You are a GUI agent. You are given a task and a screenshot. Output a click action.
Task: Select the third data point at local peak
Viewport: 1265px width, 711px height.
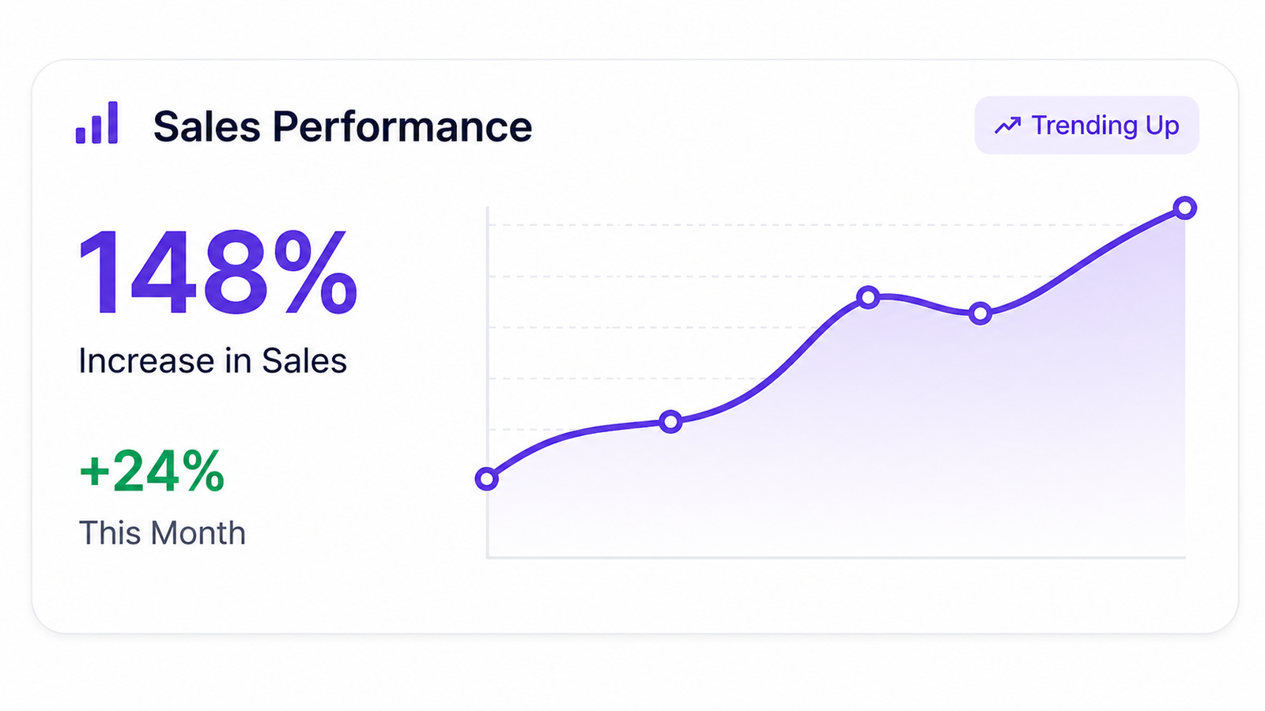(868, 298)
